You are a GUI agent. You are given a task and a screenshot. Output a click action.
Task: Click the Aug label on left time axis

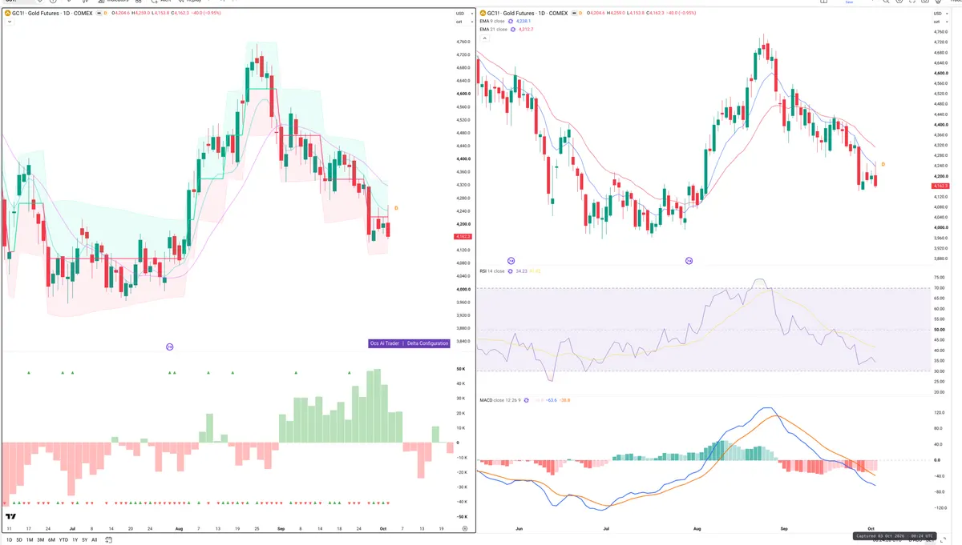coord(179,529)
